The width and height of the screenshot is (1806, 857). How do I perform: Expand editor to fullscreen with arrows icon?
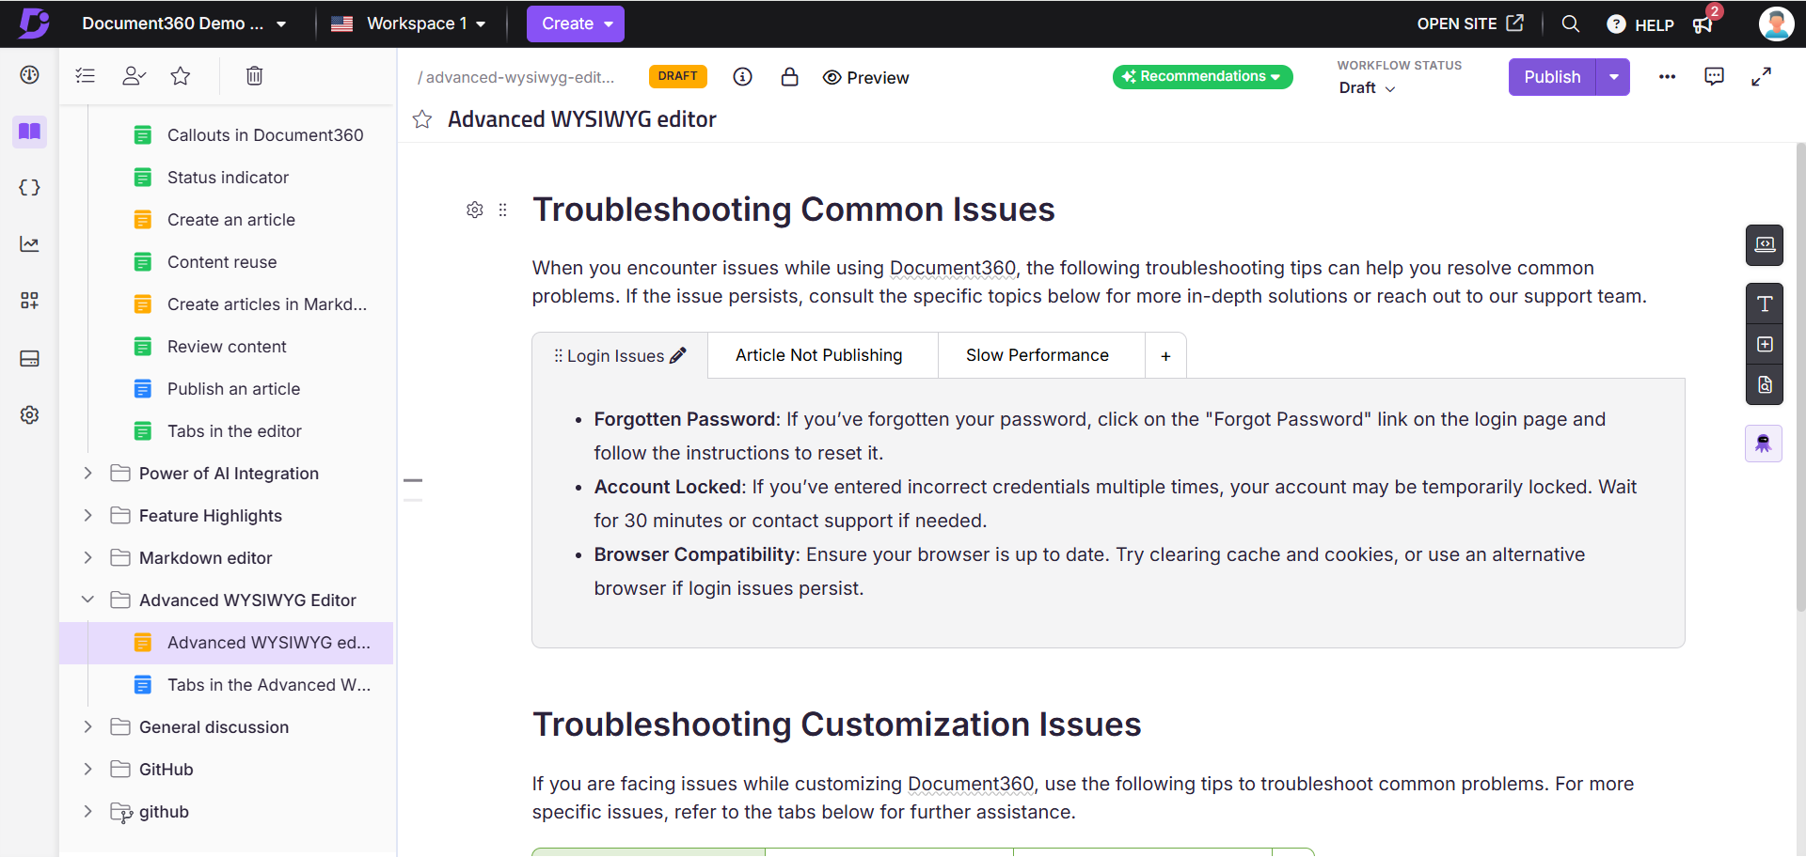tap(1762, 77)
